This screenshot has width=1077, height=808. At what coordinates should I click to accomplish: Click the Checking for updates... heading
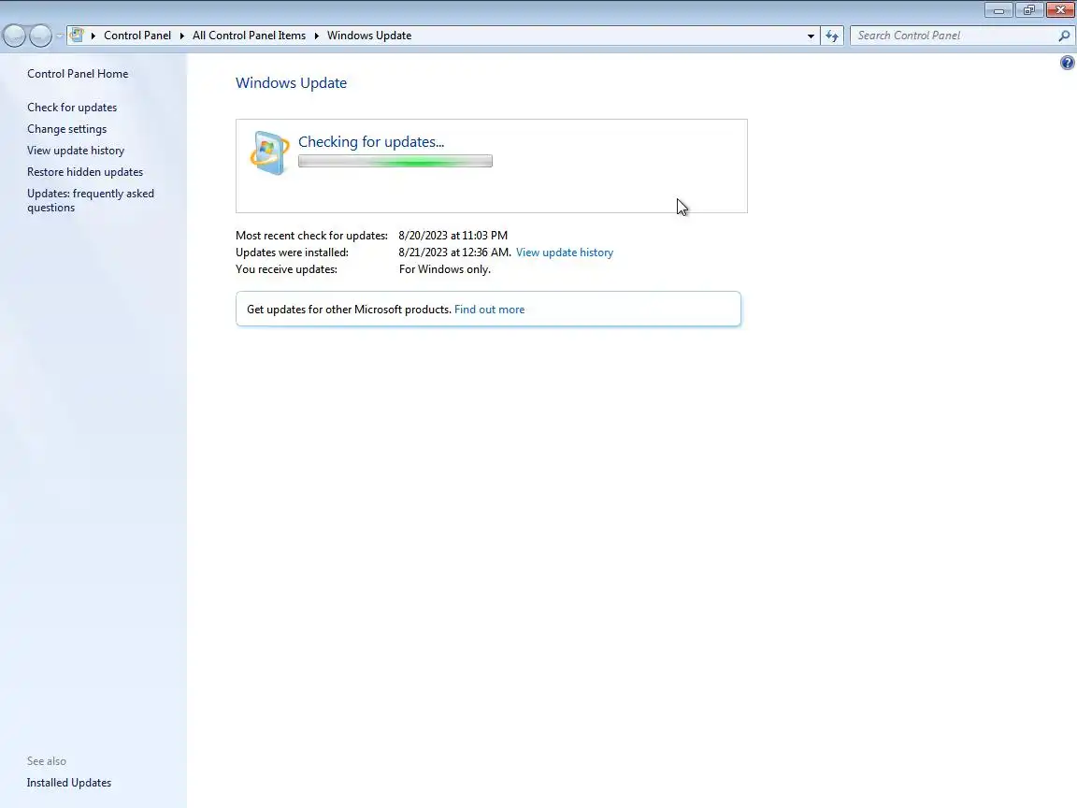click(371, 141)
